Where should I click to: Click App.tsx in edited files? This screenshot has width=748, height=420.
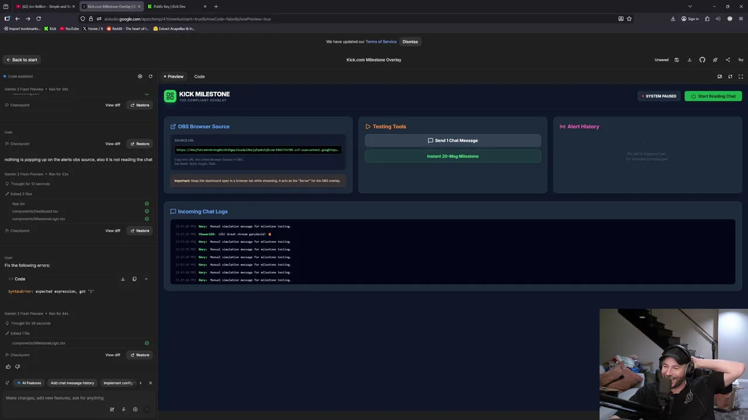coord(18,204)
